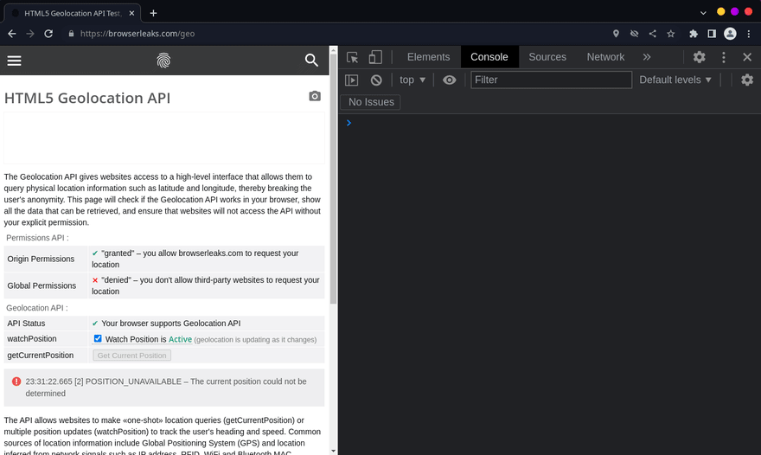Click the share icon in address bar
761x455 pixels.
pyautogui.click(x=652, y=34)
